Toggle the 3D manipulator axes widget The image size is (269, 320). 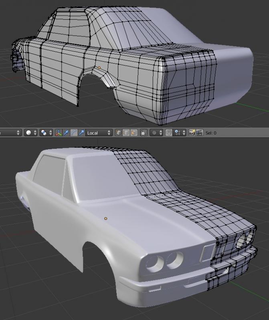pyautogui.click(x=59, y=133)
